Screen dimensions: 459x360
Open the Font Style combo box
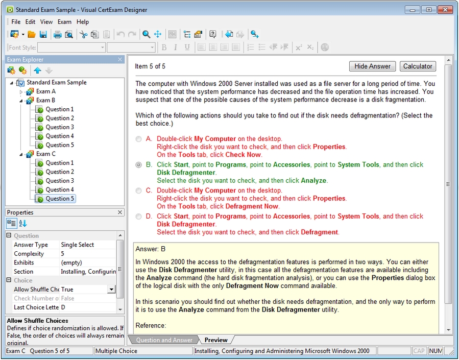tap(71, 47)
